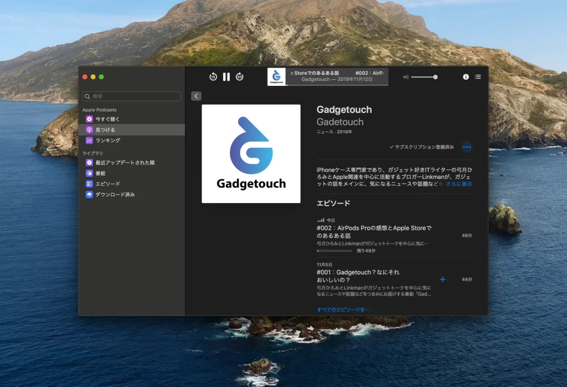The width and height of the screenshot is (567, 387).
Task: Open the episode info icon
Action: pyautogui.click(x=466, y=77)
